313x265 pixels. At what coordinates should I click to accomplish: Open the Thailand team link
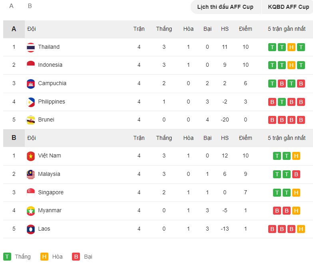(x=49, y=47)
